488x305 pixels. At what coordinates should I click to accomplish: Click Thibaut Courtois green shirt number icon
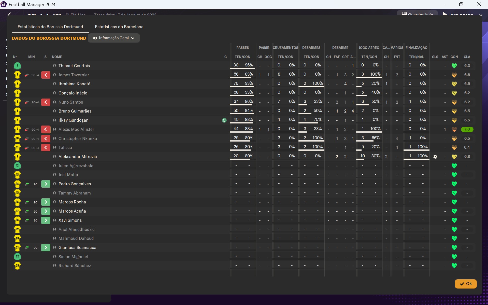click(17, 66)
